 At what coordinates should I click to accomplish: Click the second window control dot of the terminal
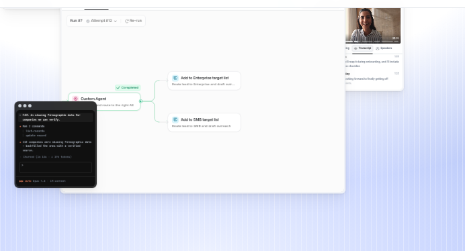[25, 106]
